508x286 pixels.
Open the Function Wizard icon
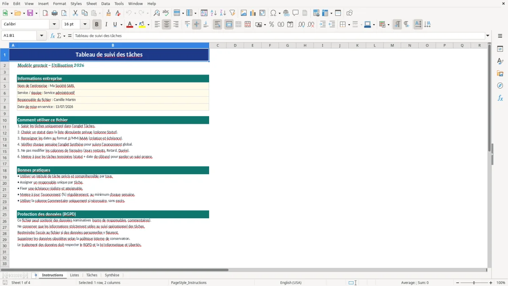[x=53, y=36]
